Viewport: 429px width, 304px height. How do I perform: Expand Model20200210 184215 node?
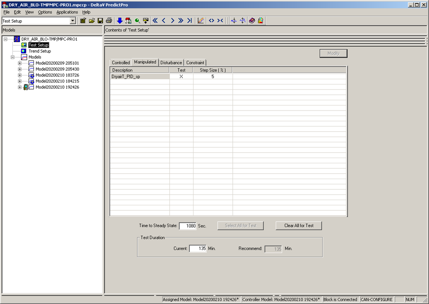pyautogui.click(x=20, y=81)
